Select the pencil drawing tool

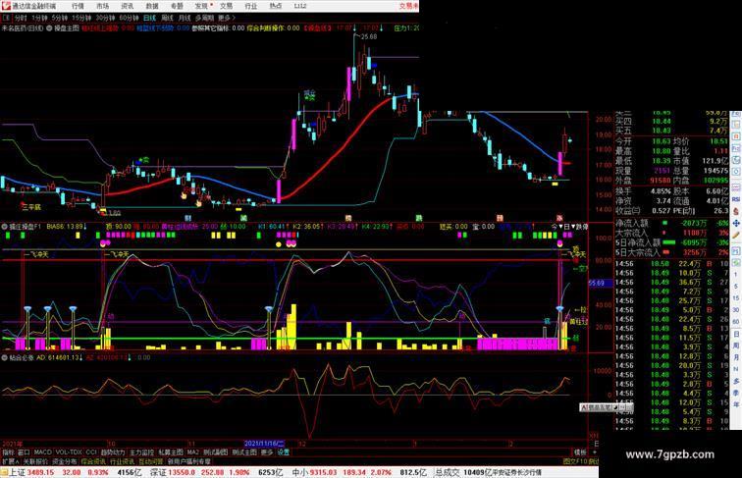pos(736,236)
